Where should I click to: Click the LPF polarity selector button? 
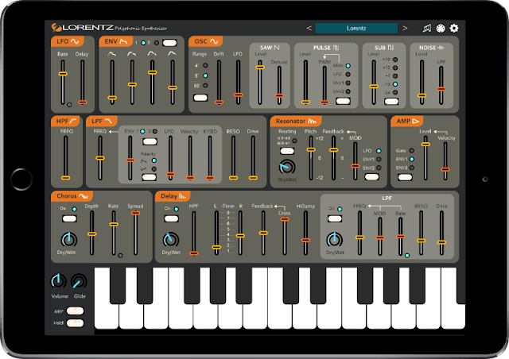(149, 177)
